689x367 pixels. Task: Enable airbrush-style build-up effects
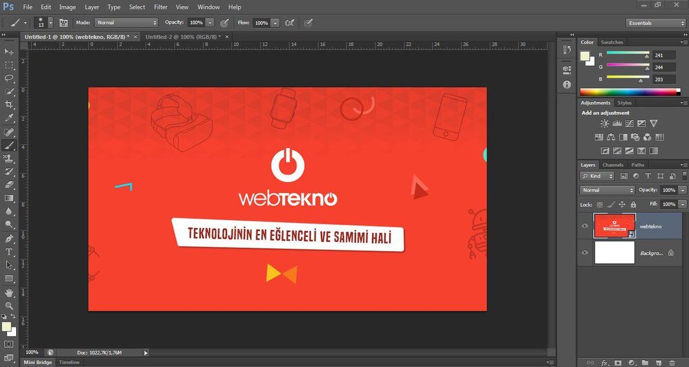tap(290, 23)
